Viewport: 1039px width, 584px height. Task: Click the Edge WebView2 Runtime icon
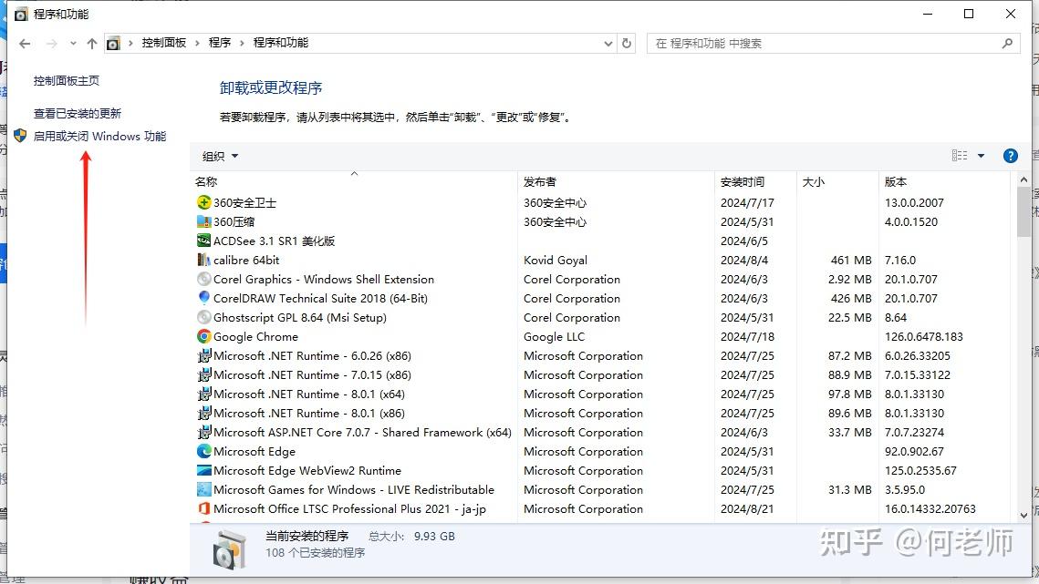[x=204, y=471]
